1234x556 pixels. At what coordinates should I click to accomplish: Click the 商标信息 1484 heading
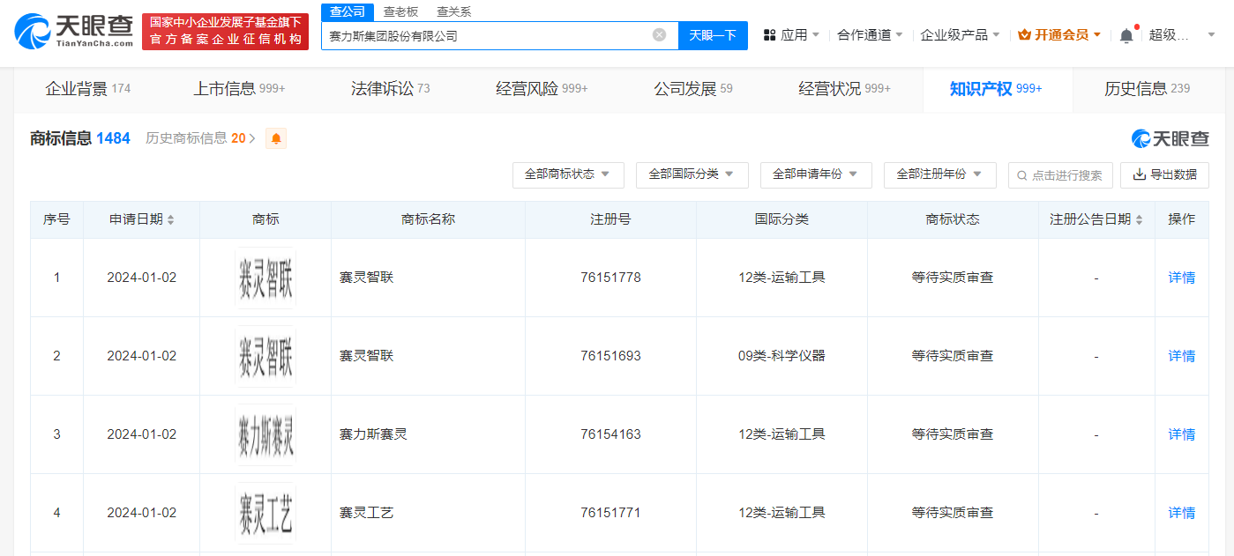tap(80, 138)
